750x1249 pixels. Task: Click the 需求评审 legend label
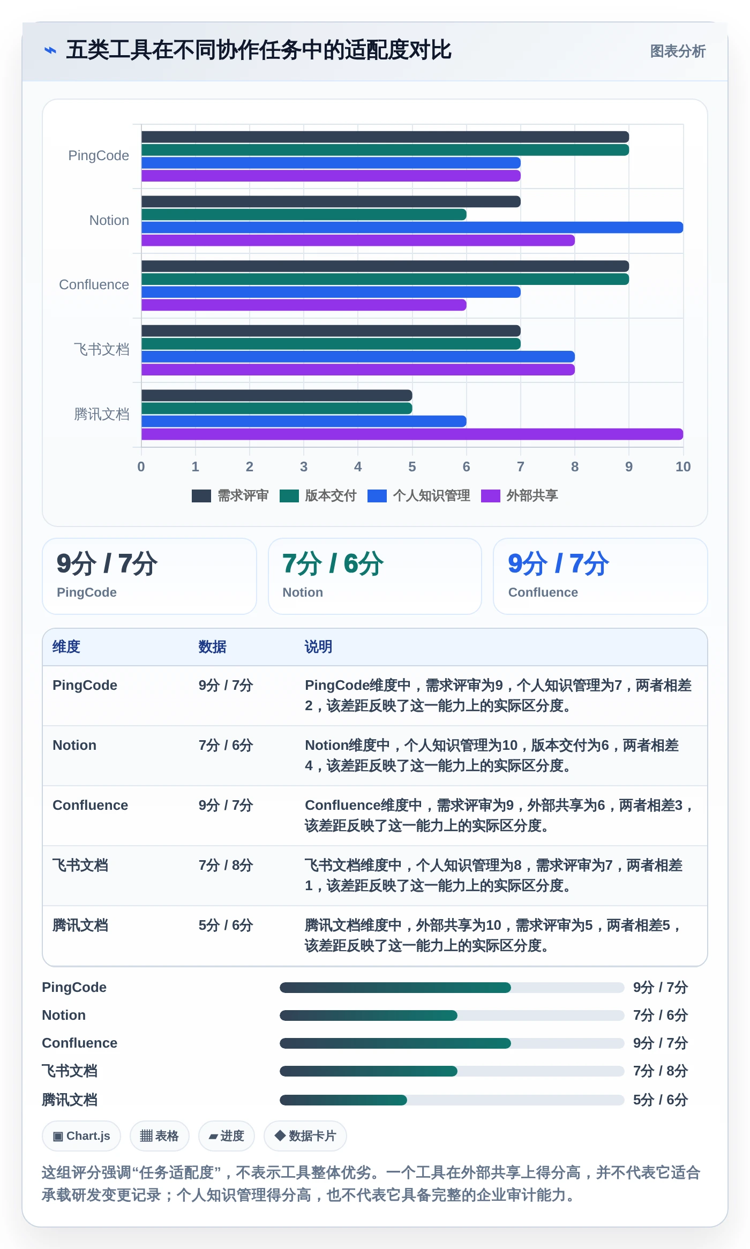click(243, 496)
